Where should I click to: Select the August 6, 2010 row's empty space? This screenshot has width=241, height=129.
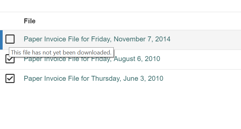[200, 60]
